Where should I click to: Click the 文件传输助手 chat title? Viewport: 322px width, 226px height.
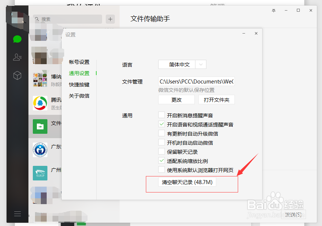150,19
